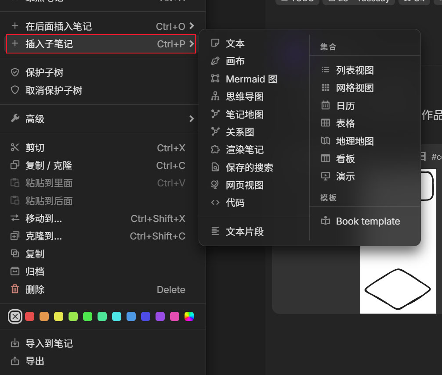Choose the Book template option
Image resolution: width=442 pixels, height=375 pixels.
[367, 221]
